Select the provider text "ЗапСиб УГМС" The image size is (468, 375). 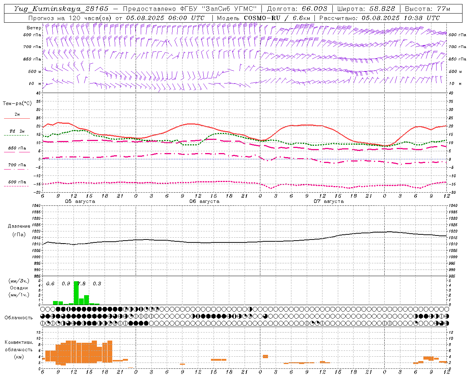229,9
